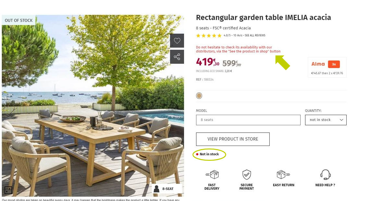Image resolution: width=369 pixels, height=201 pixels.
Task: Click the Out Of Stock label
Action: pos(18,20)
